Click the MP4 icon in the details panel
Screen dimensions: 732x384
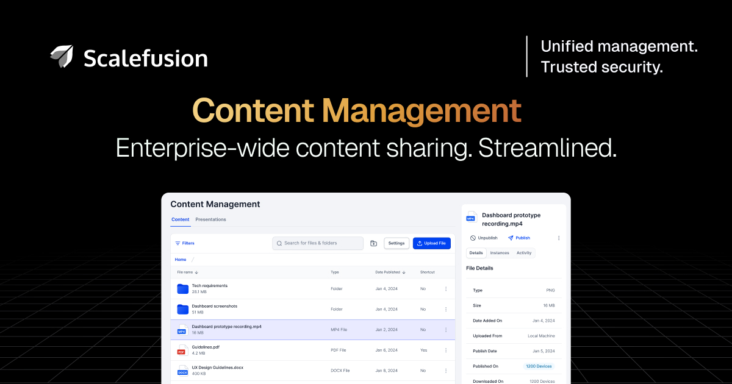point(471,217)
